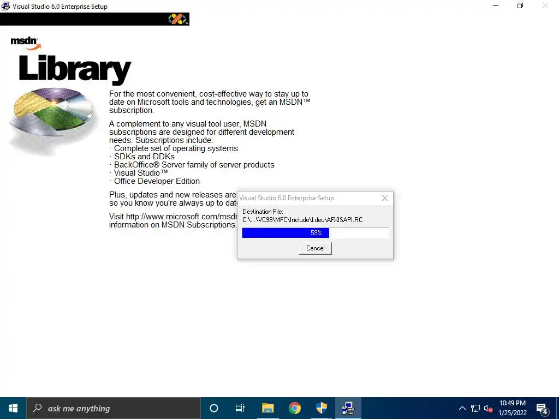Click the setup dialog title bar text

click(x=286, y=198)
